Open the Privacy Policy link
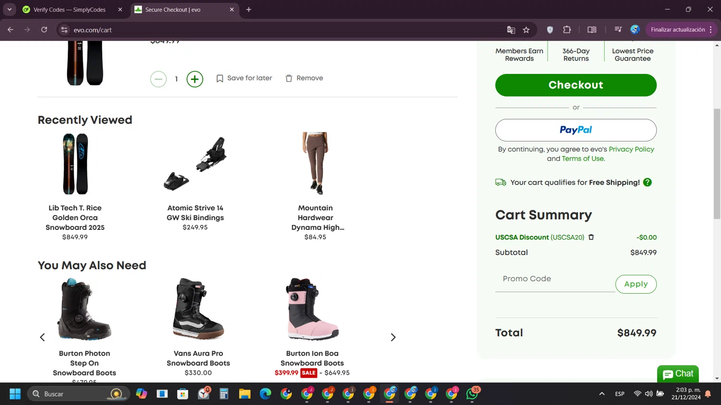721x405 pixels. (x=631, y=149)
